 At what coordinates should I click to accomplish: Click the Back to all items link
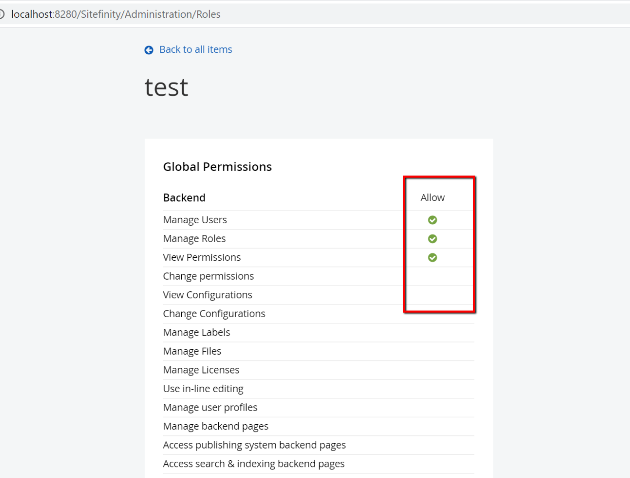pos(195,49)
